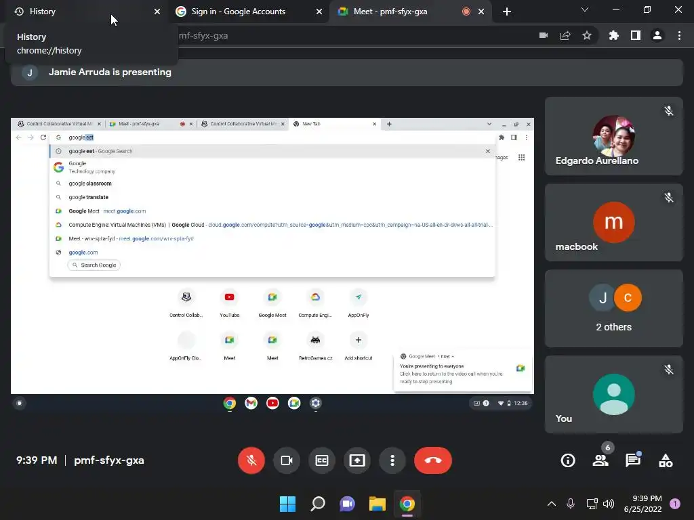Open the Chat app on the taskbar
This screenshot has width=694, height=520.
(x=348, y=504)
